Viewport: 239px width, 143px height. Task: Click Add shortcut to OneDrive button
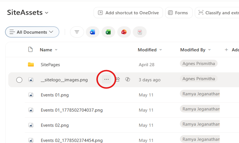(128, 13)
